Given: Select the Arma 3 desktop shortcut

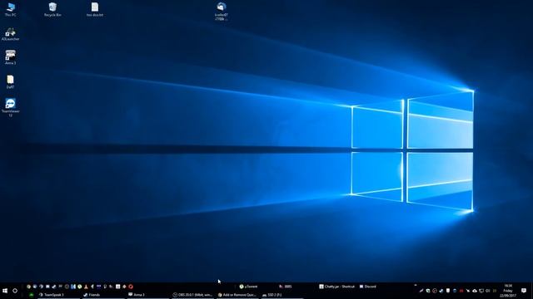Looking at the screenshot, I should (11, 57).
